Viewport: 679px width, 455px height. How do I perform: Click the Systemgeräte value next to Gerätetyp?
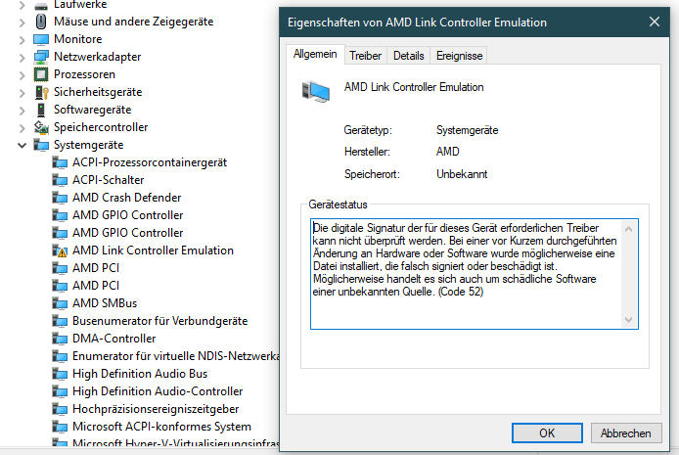pyautogui.click(x=468, y=130)
